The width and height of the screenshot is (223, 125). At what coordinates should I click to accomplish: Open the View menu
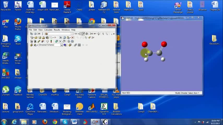pos(40,30)
